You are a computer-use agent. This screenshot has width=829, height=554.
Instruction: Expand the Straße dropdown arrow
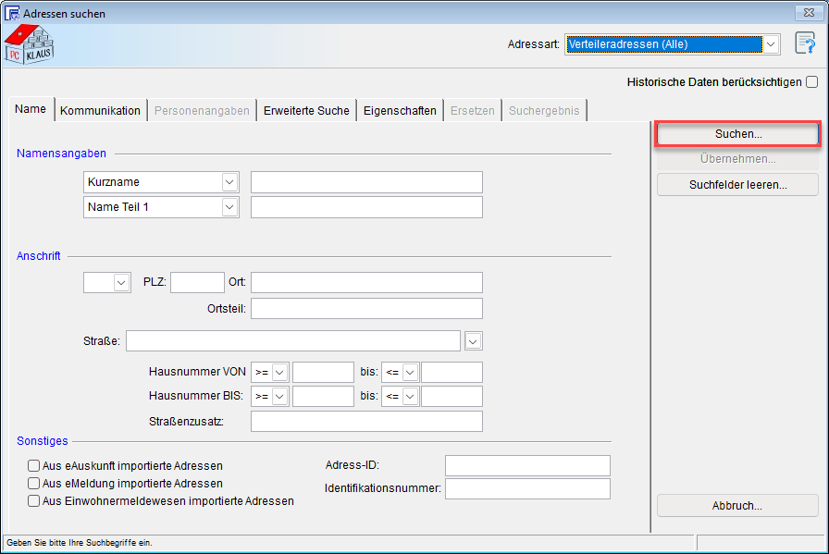tap(473, 341)
